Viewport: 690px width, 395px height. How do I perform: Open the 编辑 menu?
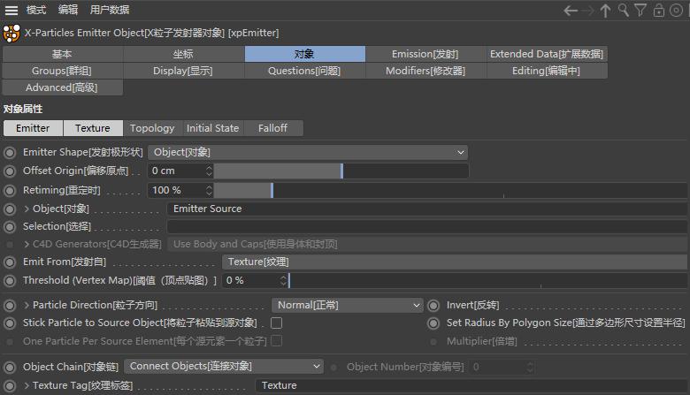(68, 10)
